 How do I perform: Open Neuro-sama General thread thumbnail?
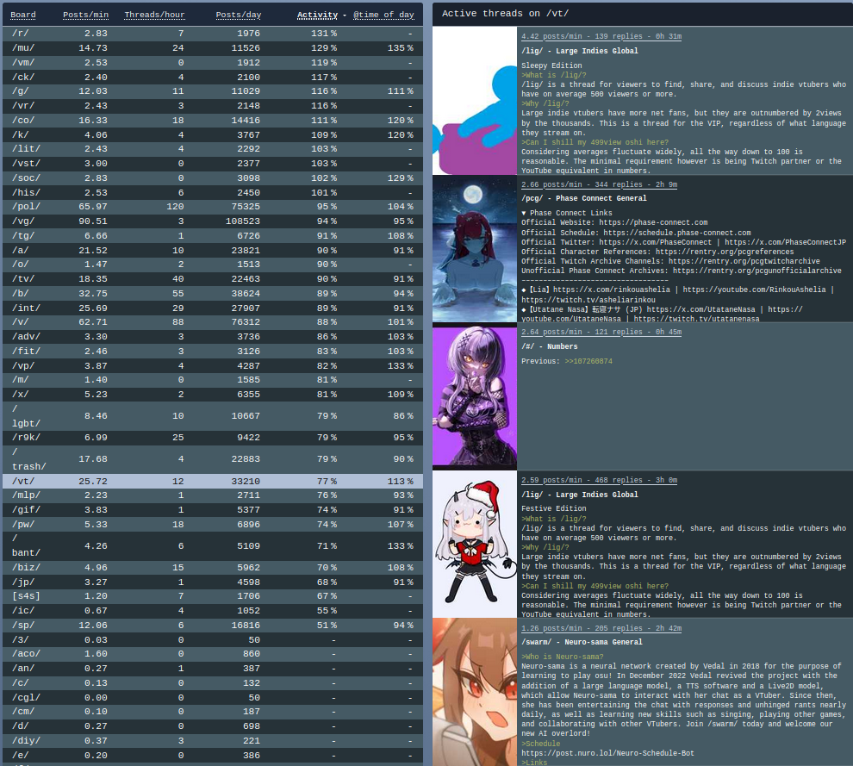475,692
